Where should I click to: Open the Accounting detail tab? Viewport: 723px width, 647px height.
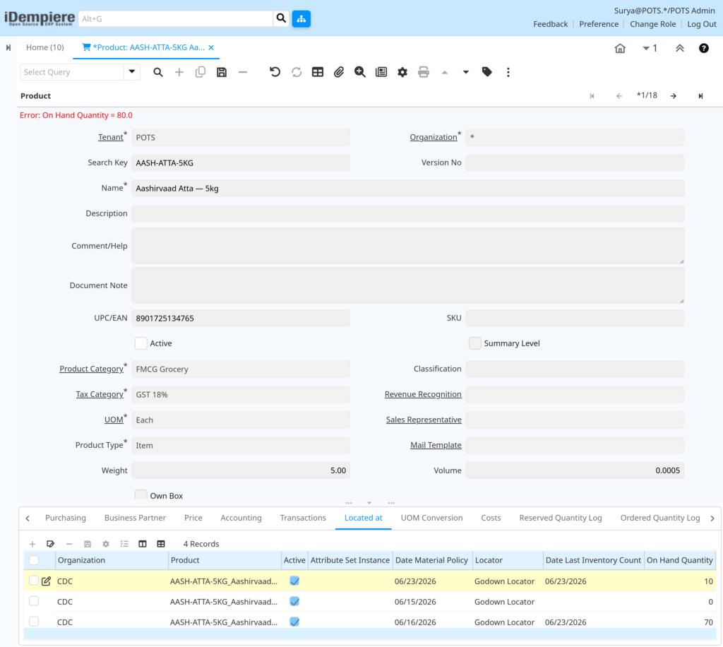pos(241,518)
